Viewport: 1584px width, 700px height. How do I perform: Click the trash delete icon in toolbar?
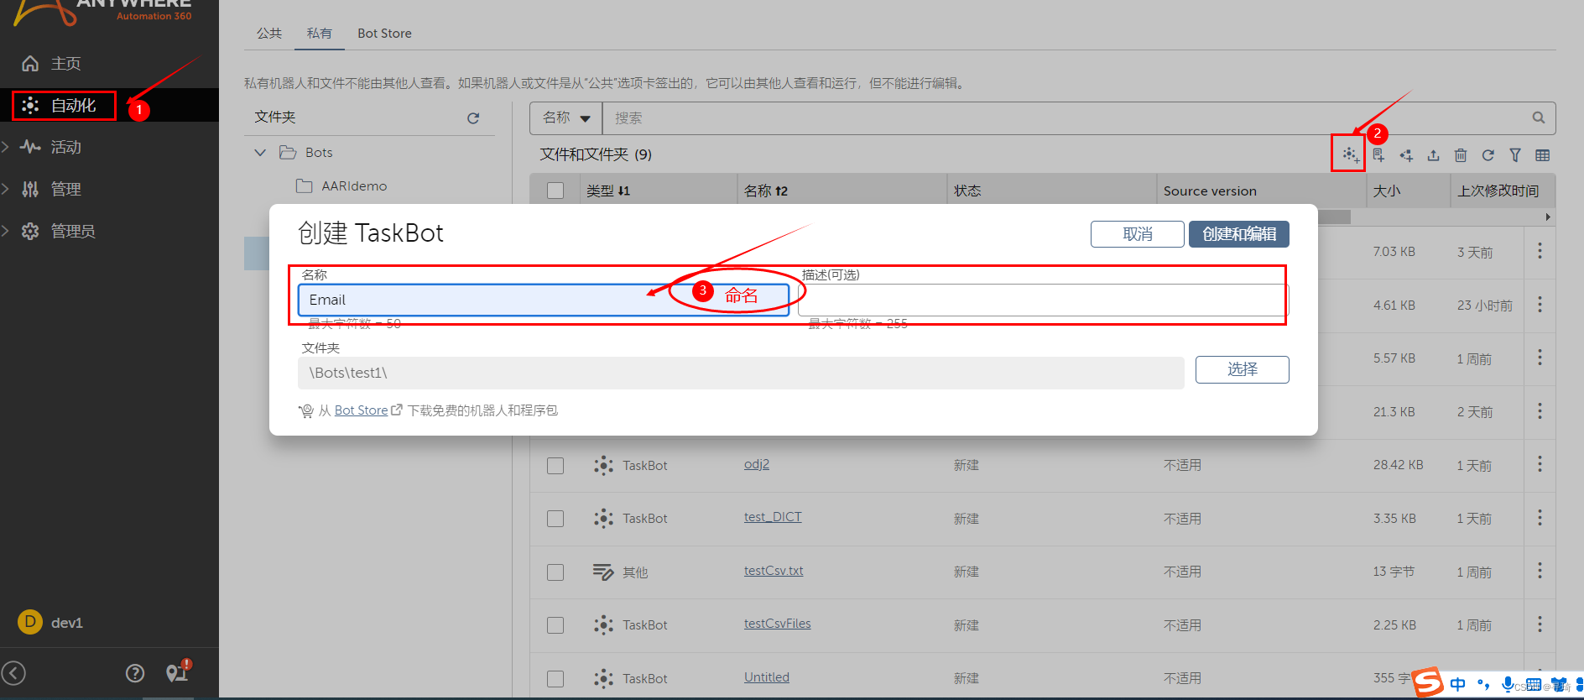(x=1461, y=155)
